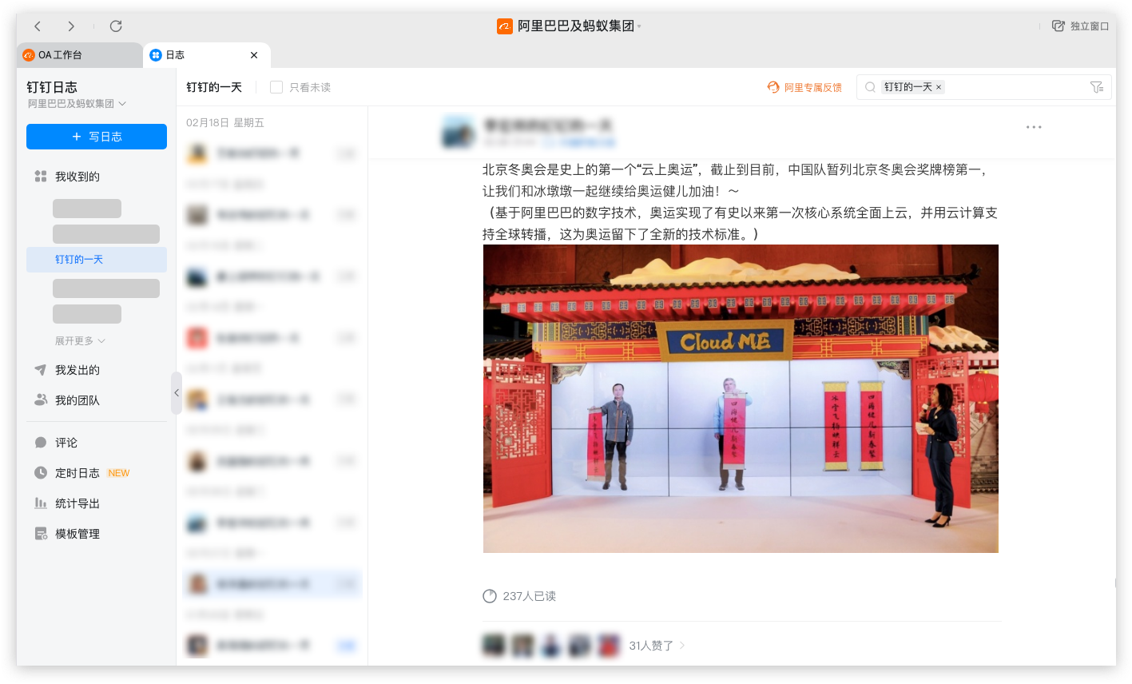Open the more options ellipsis on the log post
The width and height of the screenshot is (1132, 684).
[1034, 126]
